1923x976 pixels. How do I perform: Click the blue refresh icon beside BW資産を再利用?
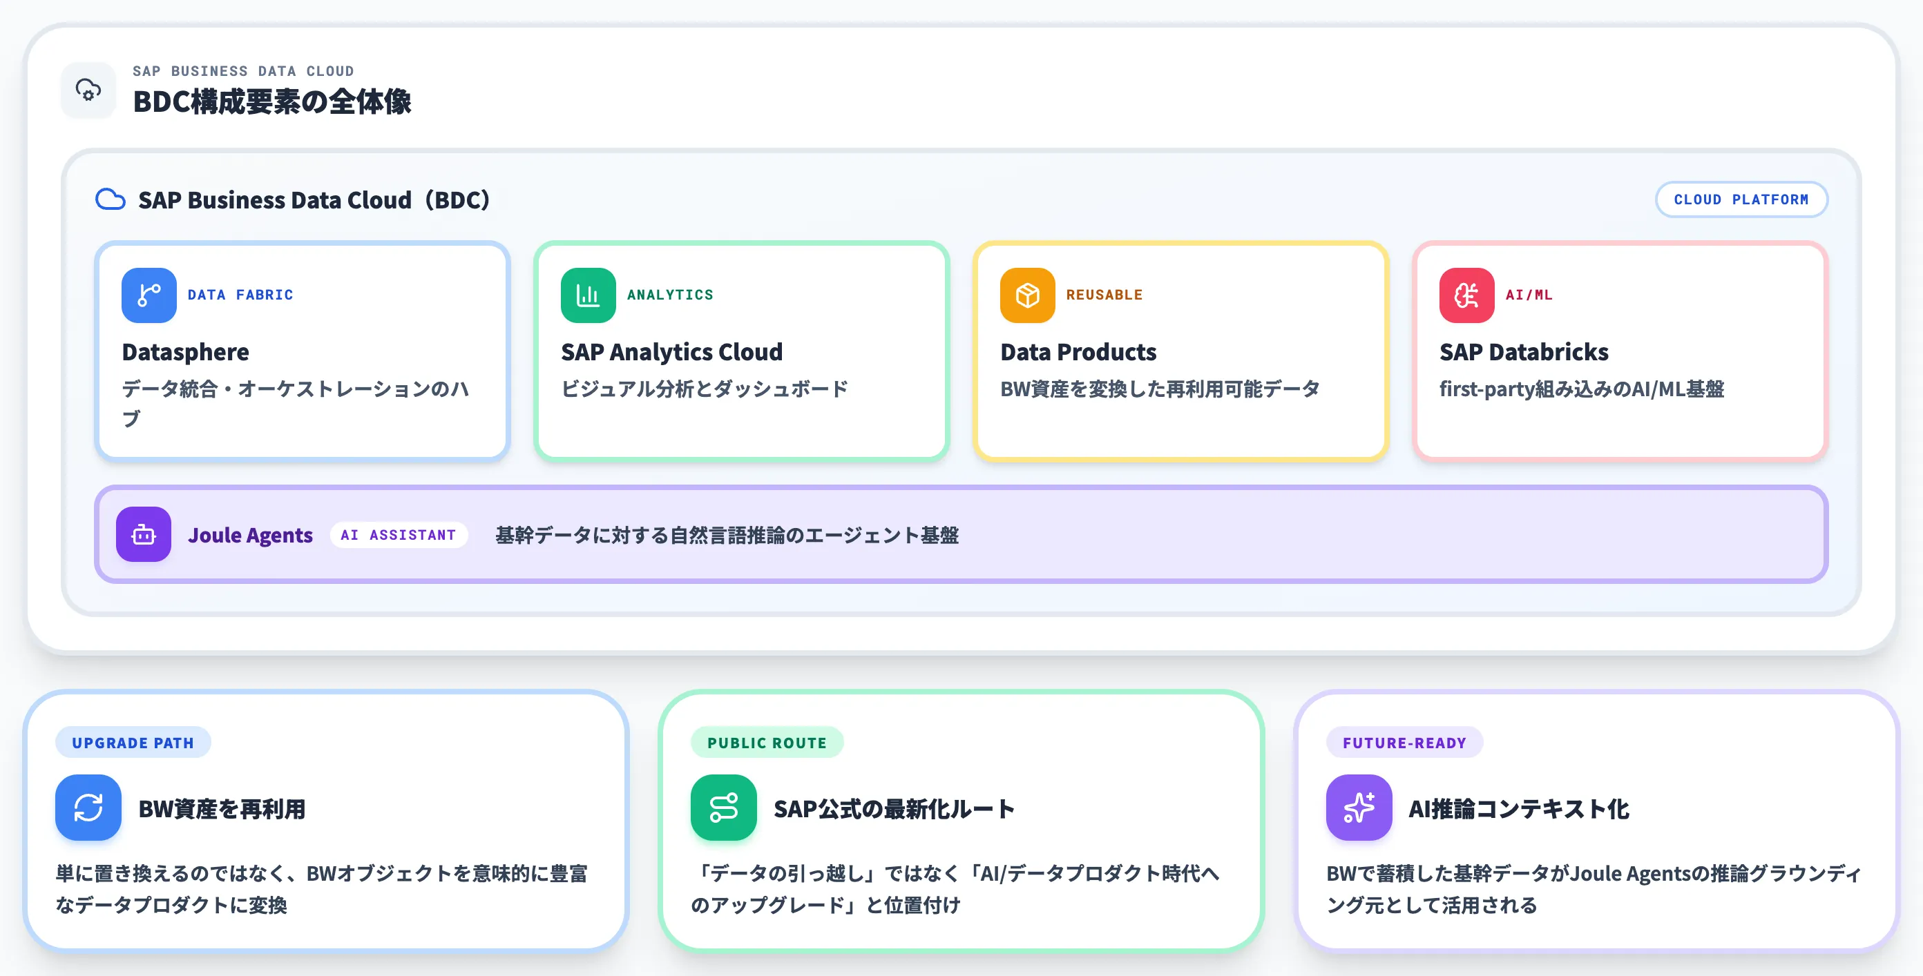pos(88,808)
